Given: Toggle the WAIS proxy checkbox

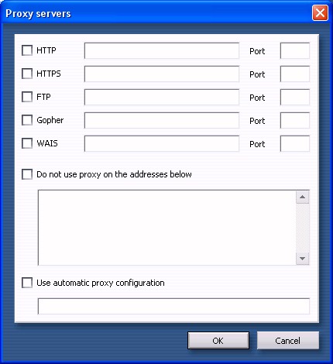Looking at the screenshot, I should click(x=27, y=143).
